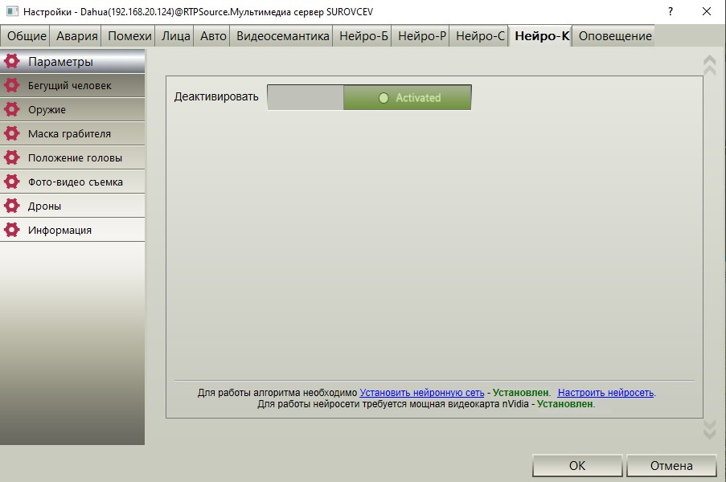The image size is (726, 482).
Task: Click the gear icon beside Оружие
Action: coord(11,109)
